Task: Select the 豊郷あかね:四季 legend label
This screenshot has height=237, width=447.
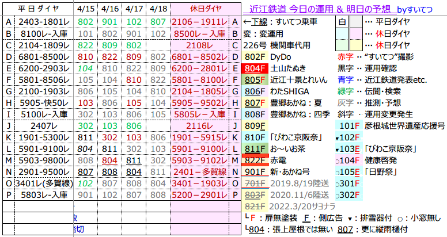Action: (x=300, y=114)
